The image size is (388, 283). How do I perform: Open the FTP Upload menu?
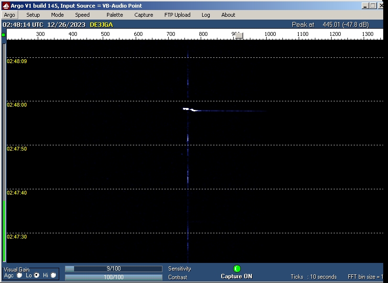pyautogui.click(x=177, y=15)
